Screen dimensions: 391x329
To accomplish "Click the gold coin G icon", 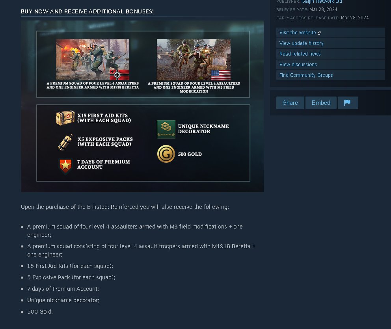I will point(166,154).
